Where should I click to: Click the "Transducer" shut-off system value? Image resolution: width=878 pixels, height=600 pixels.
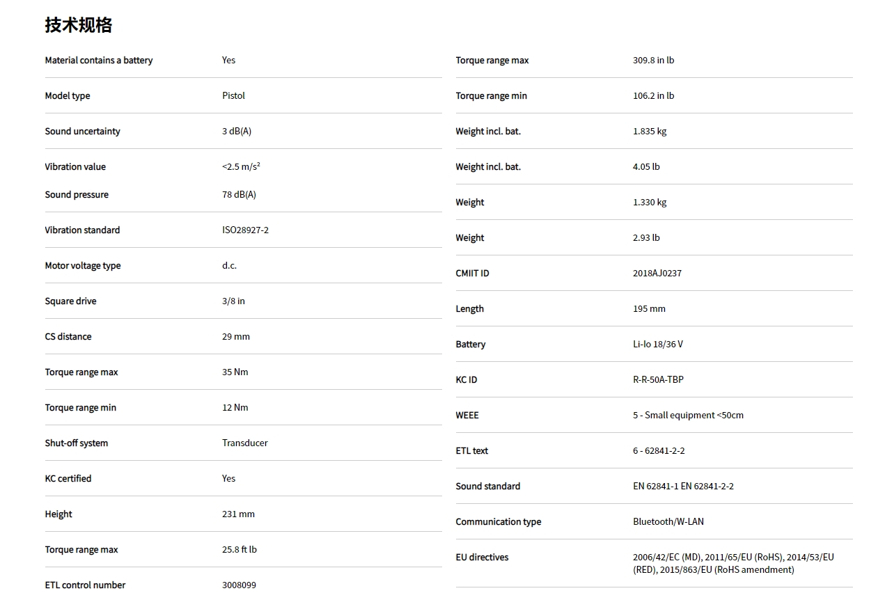[245, 443]
